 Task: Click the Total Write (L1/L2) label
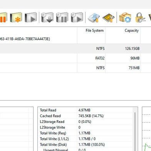54,139
